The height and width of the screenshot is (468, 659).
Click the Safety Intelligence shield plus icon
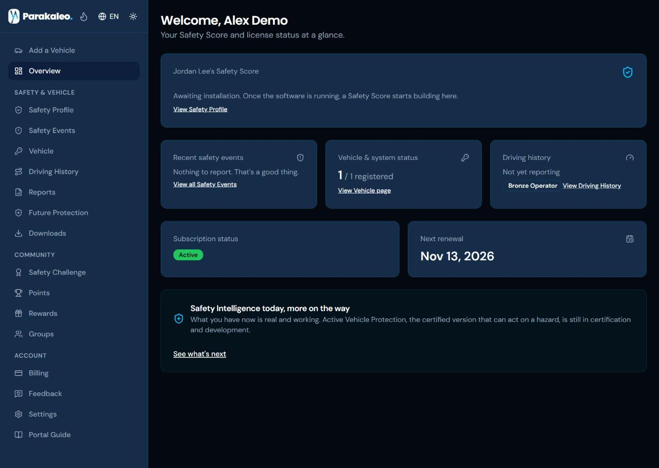(179, 319)
